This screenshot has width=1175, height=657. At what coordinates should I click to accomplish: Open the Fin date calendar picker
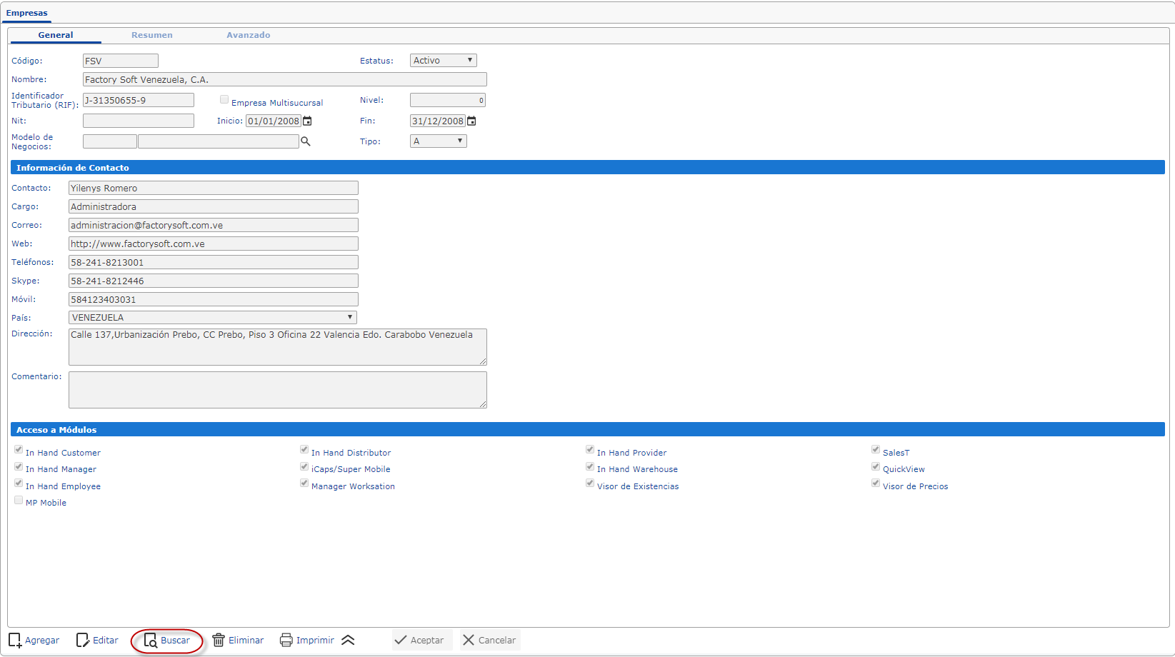(x=471, y=121)
